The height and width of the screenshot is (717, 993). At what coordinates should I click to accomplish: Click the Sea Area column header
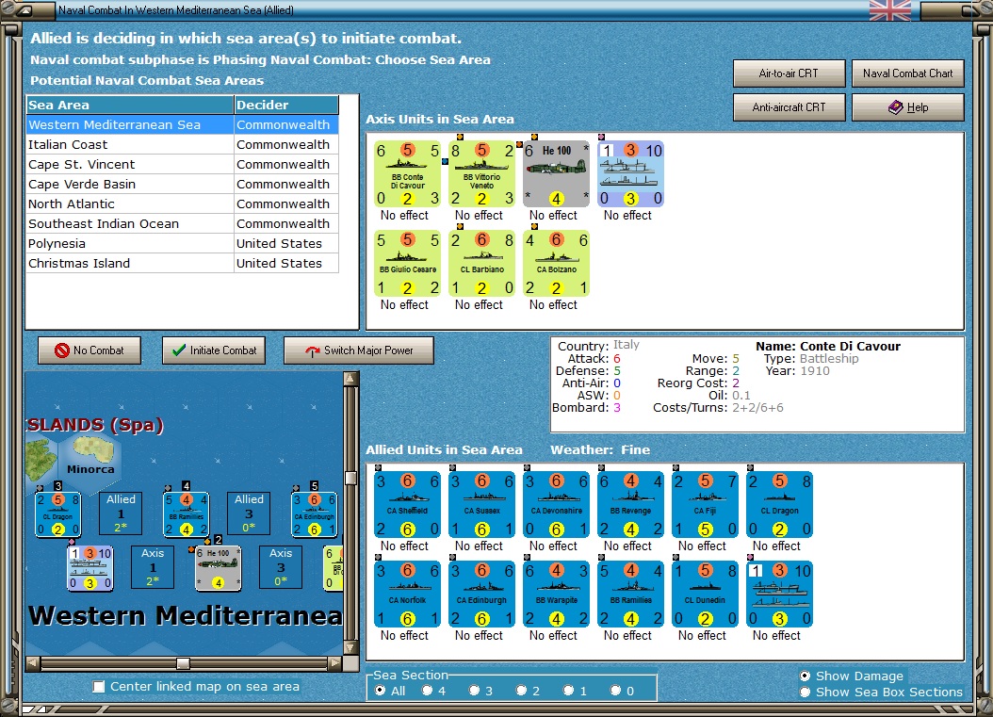pos(130,106)
